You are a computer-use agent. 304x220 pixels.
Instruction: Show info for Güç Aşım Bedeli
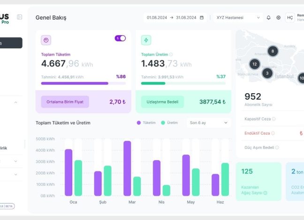coord(277,147)
